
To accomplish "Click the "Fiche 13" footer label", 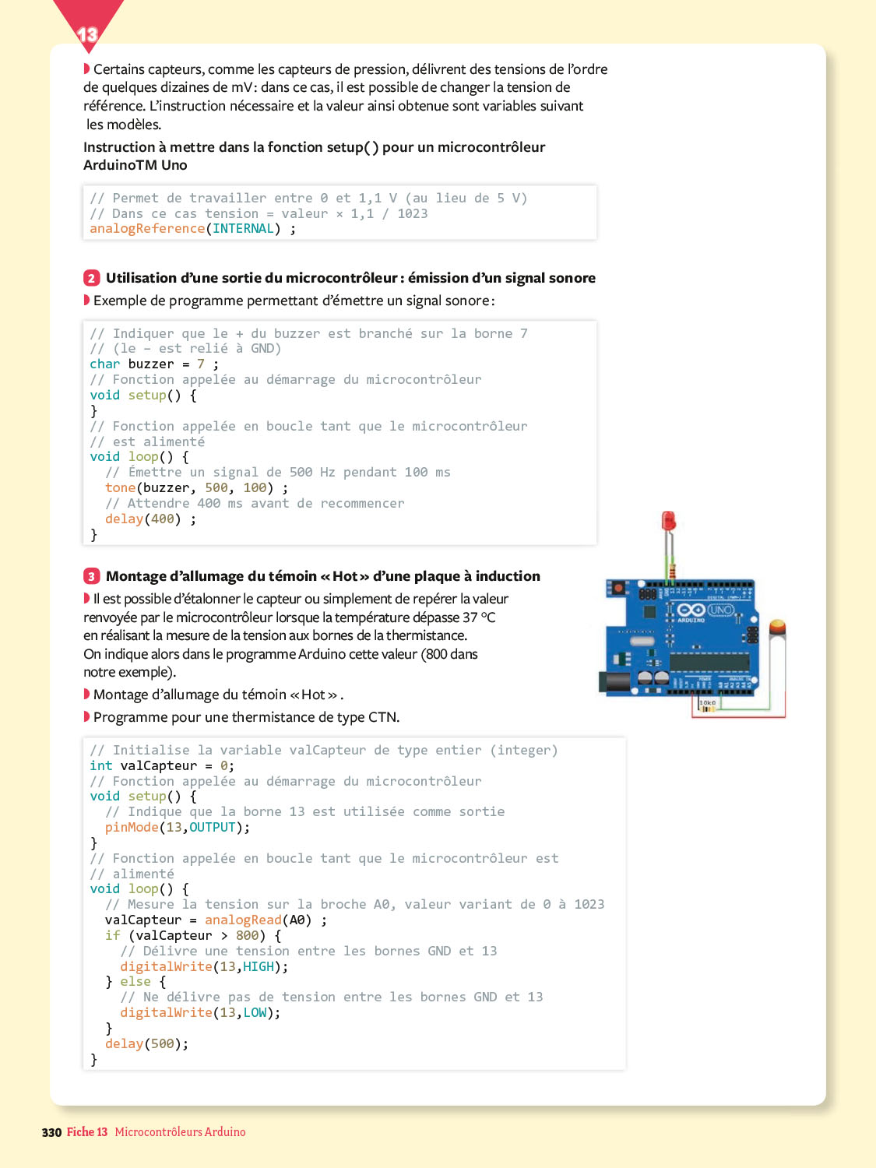I will [x=87, y=1132].
